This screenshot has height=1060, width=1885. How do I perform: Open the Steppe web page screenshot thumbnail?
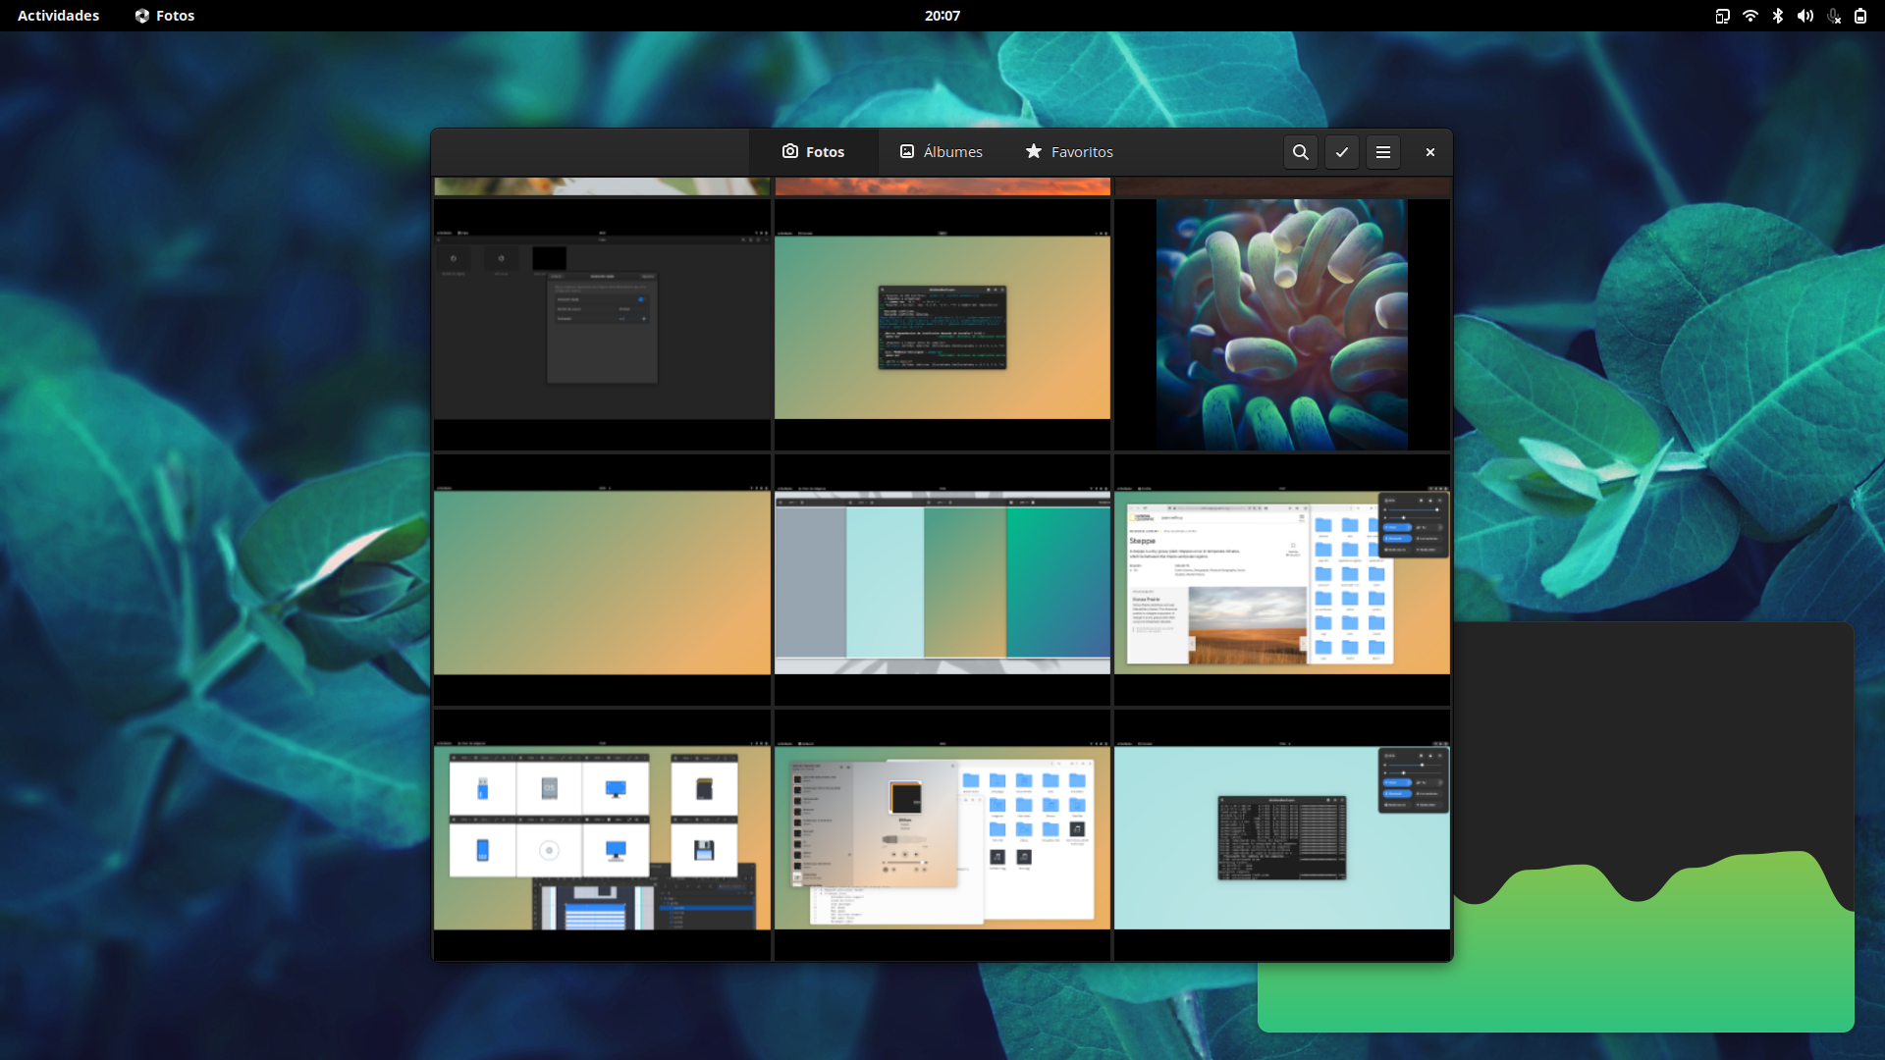1281,581
